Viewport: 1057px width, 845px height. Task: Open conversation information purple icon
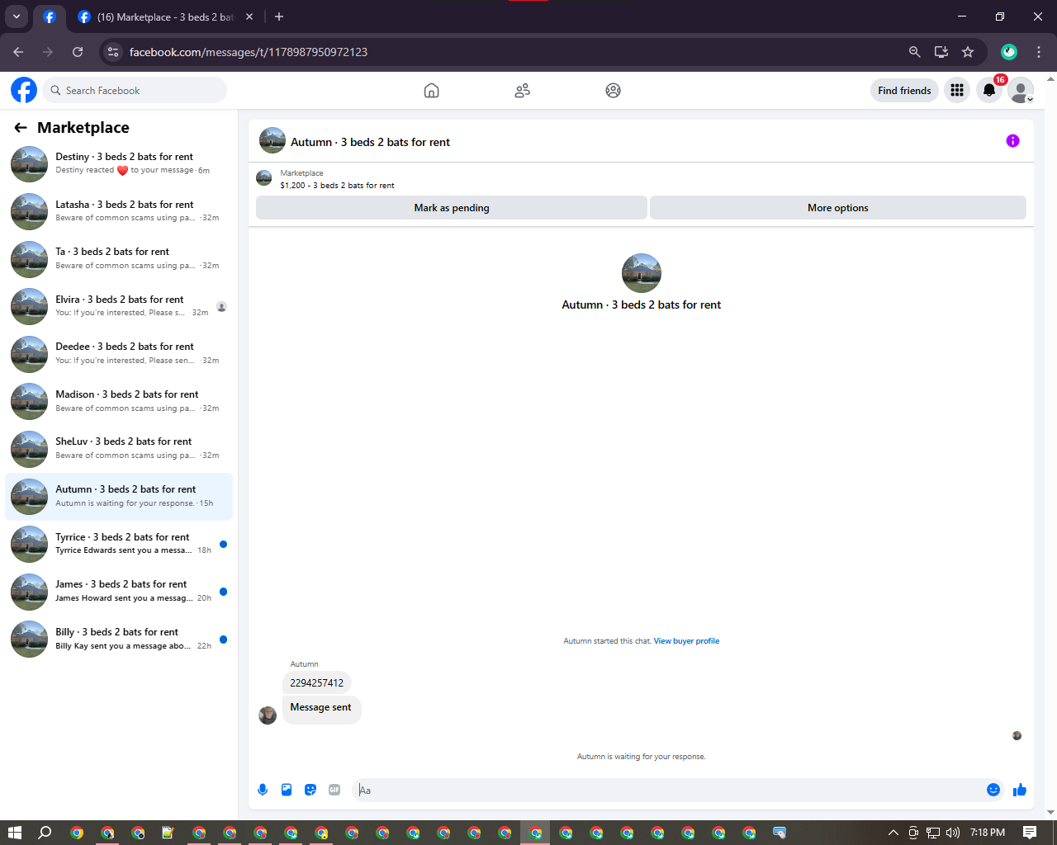[1012, 141]
